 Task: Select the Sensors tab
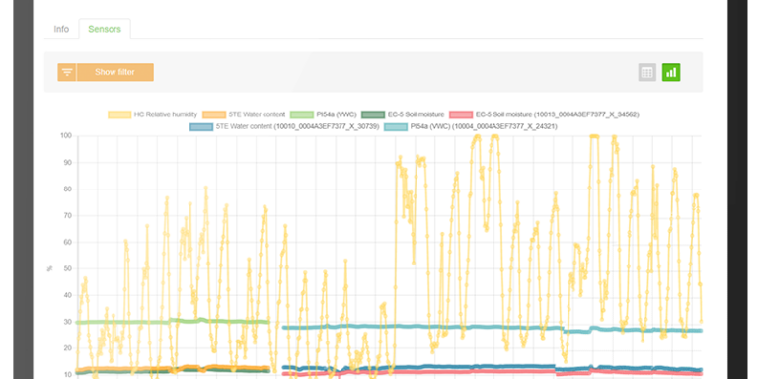pyautogui.click(x=105, y=29)
